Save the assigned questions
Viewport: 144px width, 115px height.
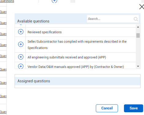(134, 108)
